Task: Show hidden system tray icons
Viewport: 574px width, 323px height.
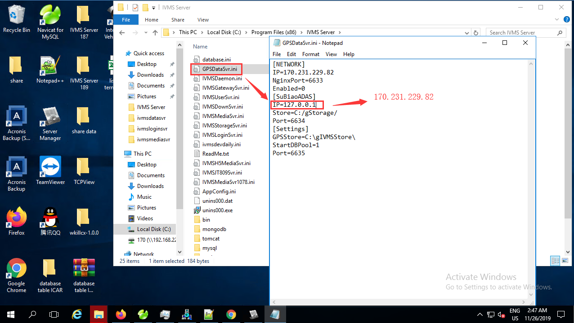Action: [480, 314]
